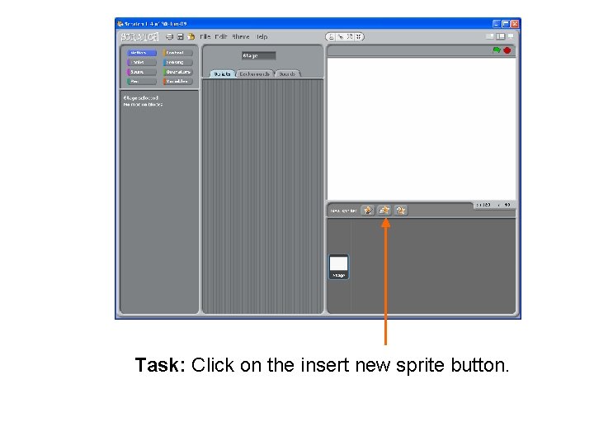594x446 pixels.
Task: Close the Scratch window
Action: 515,24
